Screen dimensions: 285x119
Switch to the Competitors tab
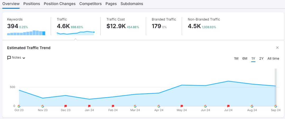90,4
